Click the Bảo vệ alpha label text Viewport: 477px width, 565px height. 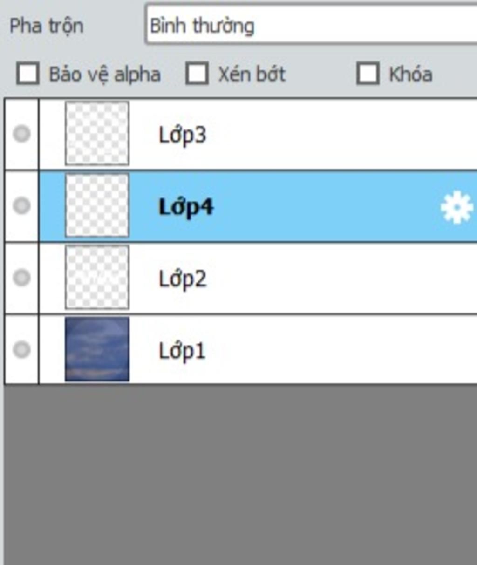coord(105,75)
